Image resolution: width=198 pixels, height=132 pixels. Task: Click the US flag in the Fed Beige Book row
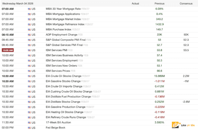point(29,128)
